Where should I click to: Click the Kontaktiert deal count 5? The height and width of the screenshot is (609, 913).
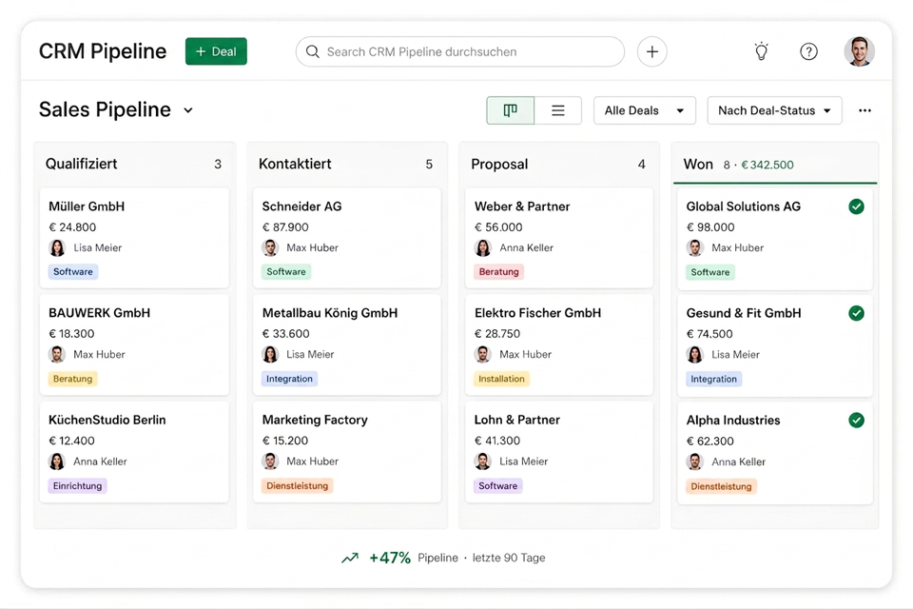pos(429,165)
